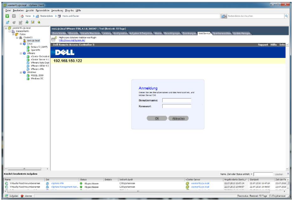Click the Aufgaben icon in status bar
Image resolution: width=293 pixels, height=201 pixels.
[7, 196]
